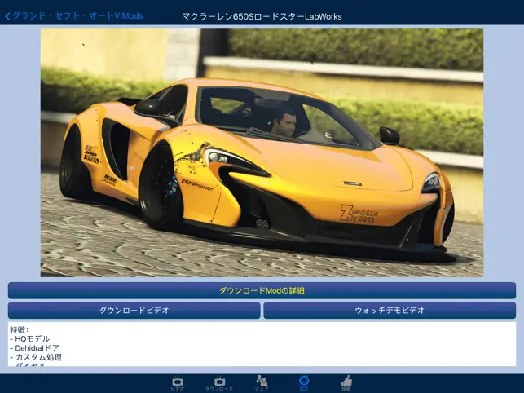The width and height of the screenshot is (524, 393).
Task: Click the ダウンロードビデオ button
Action: pos(134,311)
